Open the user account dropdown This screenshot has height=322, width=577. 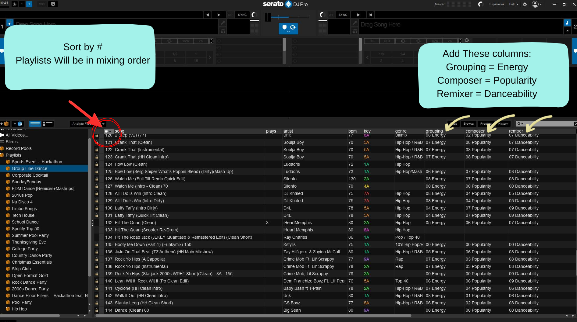pos(537,4)
